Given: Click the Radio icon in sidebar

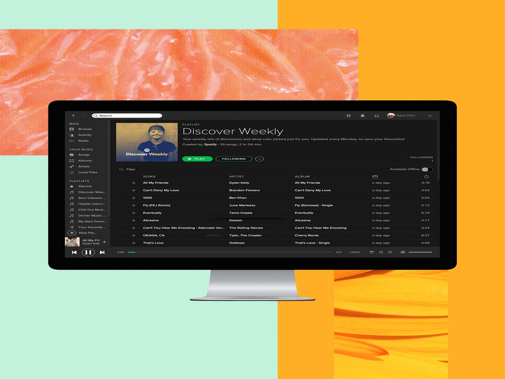Looking at the screenshot, I should pos(72,141).
